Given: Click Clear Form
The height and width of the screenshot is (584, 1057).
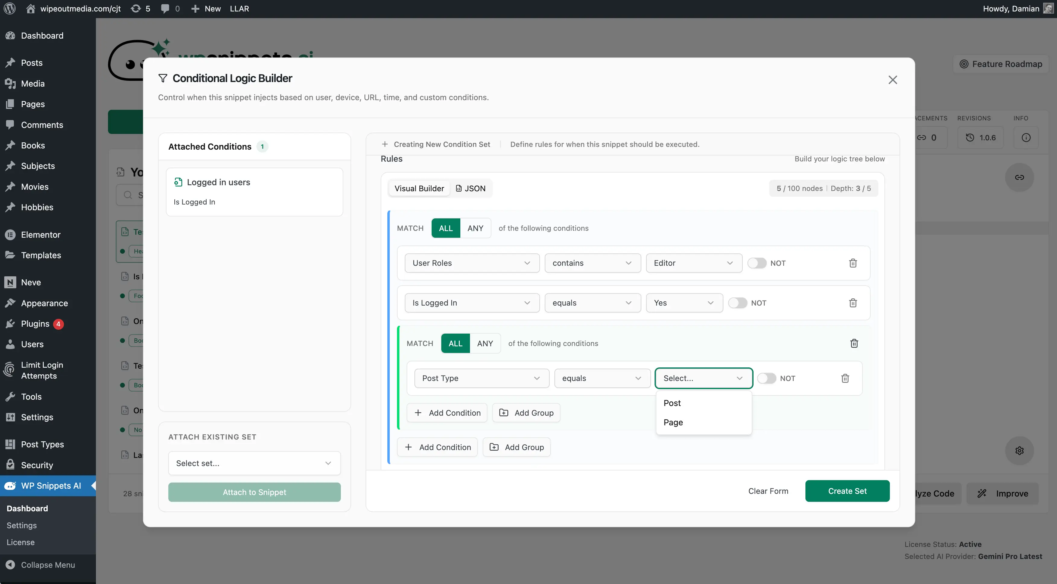Looking at the screenshot, I should [x=768, y=491].
